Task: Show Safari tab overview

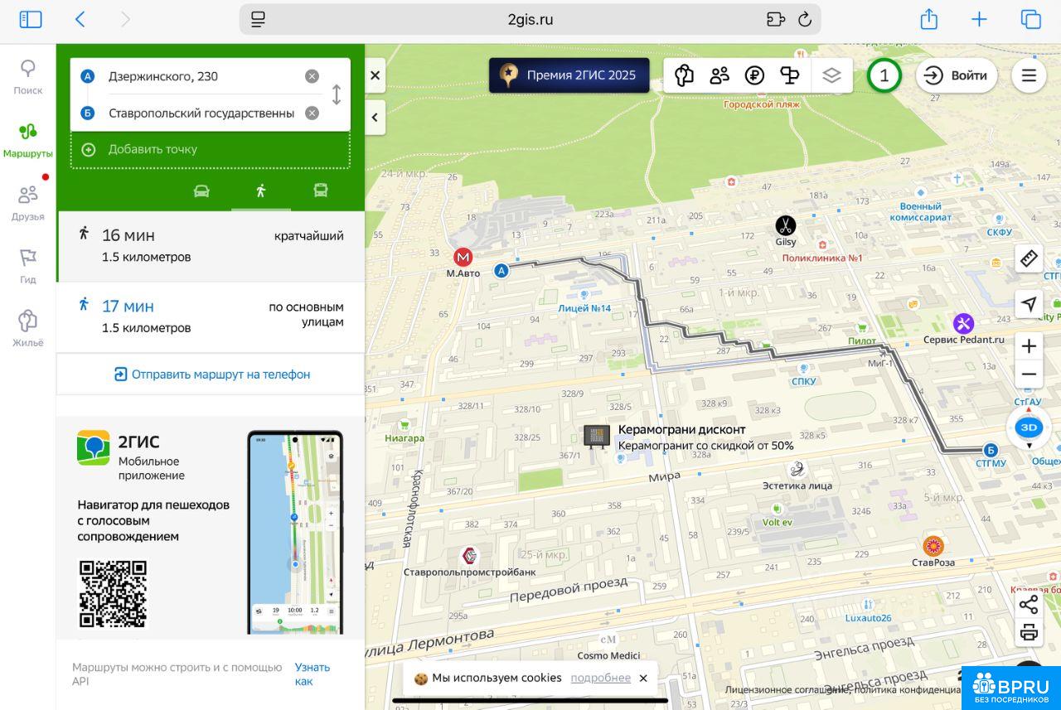Action: coord(1030,19)
